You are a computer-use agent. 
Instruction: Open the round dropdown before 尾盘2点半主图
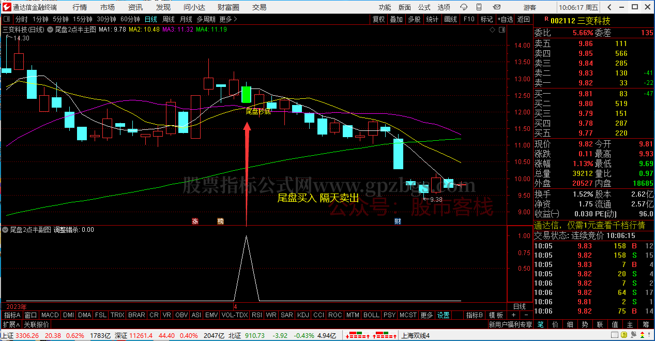pyautogui.click(x=51, y=29)
